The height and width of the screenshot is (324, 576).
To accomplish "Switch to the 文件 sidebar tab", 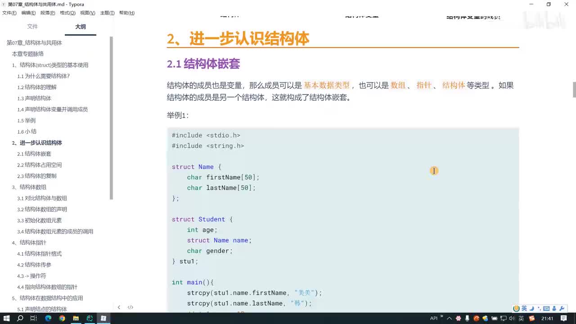I will (x=32, y=27).
